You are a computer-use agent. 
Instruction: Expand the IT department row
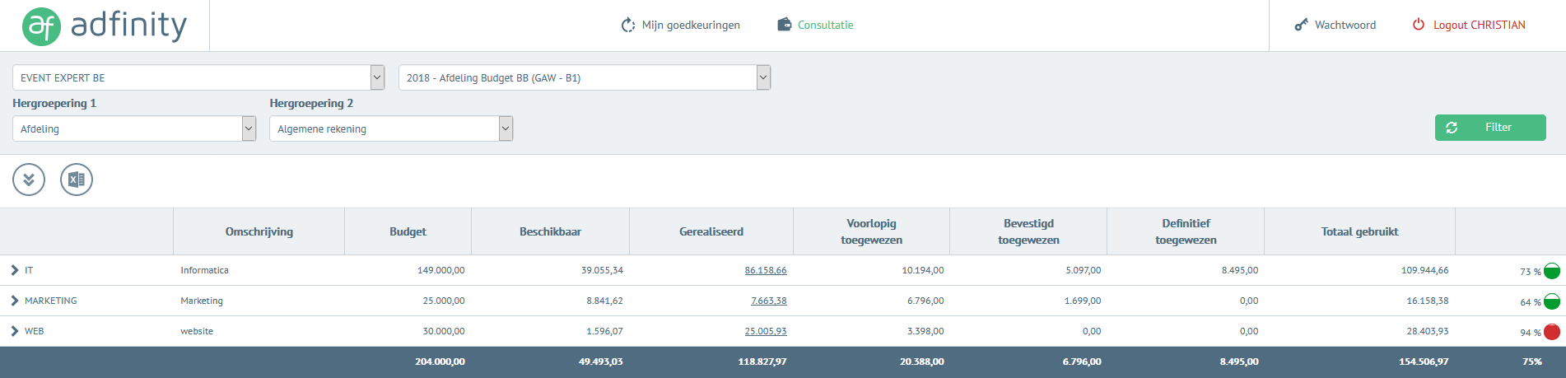[15, 270]
